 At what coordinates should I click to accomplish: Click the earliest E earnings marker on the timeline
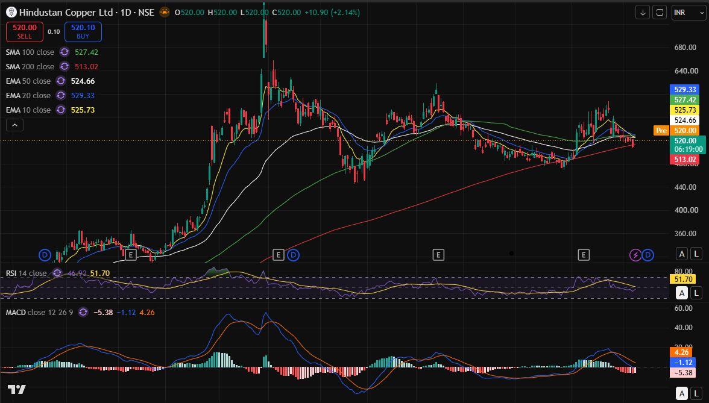pyautogui.click(x=131, y=255)
